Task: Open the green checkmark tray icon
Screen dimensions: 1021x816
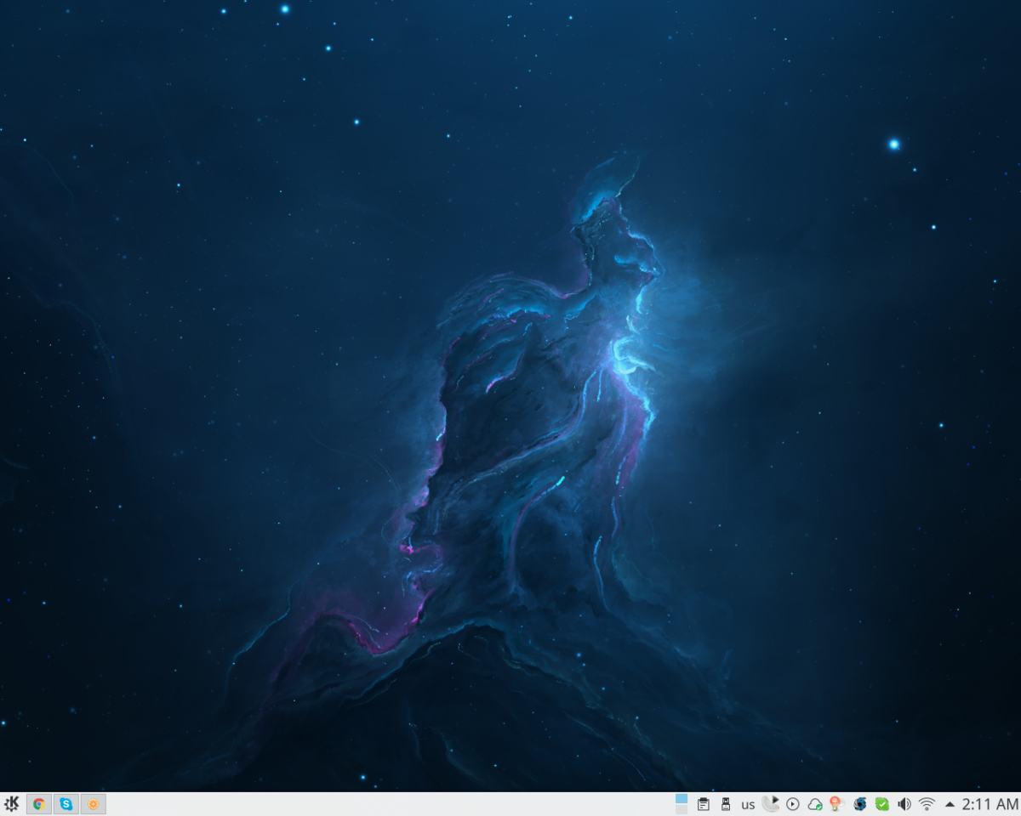Action: coord(882,804)
